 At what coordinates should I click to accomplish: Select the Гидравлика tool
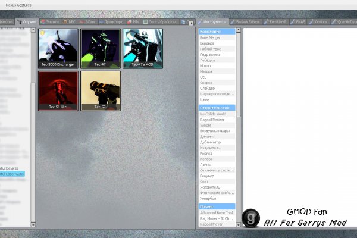[x=217, y=55]
